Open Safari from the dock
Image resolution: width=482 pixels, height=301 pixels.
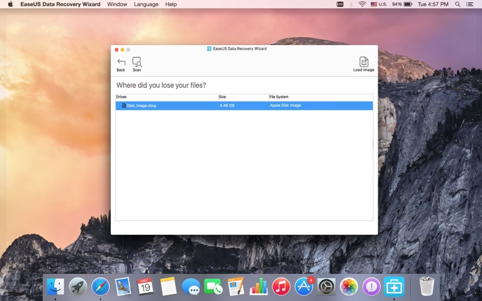click(100, 286)
